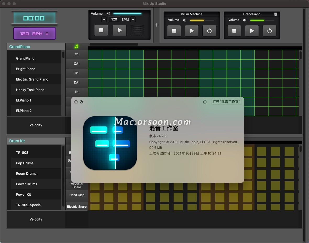Viewport: 309px width, 243px height.
Task: Stop the Drum Machine track
Action: tap(174, 31)
